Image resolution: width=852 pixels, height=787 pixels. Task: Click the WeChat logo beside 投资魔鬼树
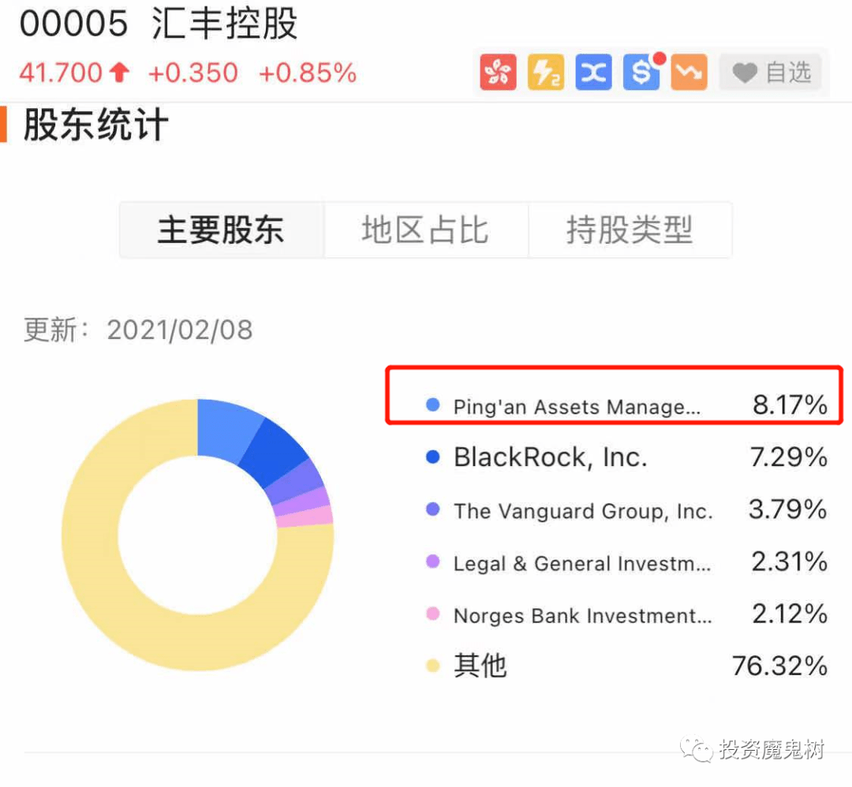(x=696, y=749)
